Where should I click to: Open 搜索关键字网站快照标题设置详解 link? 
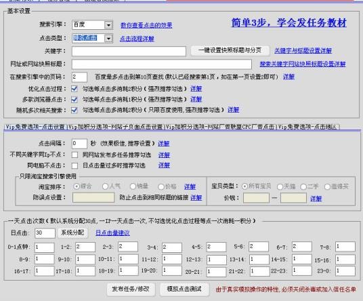(303, 64)
